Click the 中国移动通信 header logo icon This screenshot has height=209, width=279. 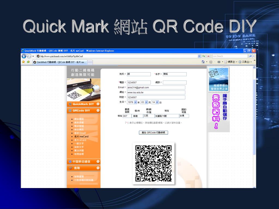pyautogui.click(x=70, y=162)
